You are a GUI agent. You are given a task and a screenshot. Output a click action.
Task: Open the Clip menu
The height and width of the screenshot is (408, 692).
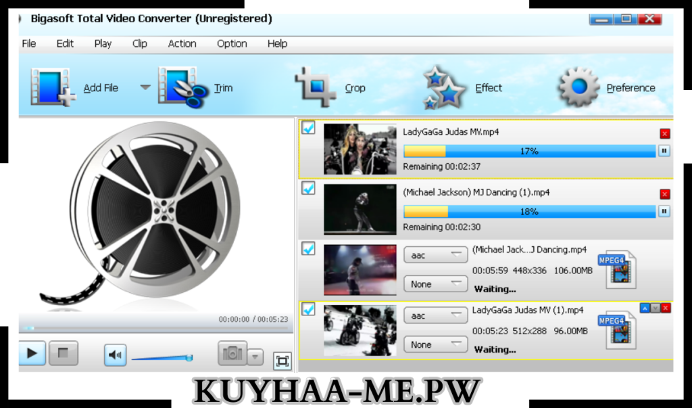pos(139,43)
